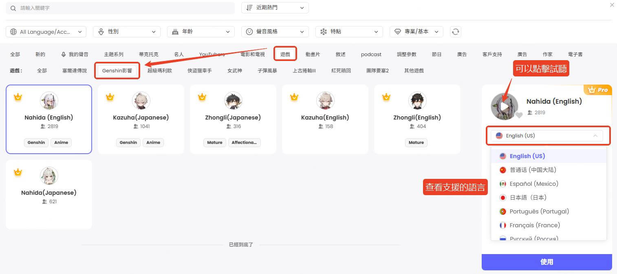
Task: Open the 年齡 age filter dropdown
Action: 201,32
